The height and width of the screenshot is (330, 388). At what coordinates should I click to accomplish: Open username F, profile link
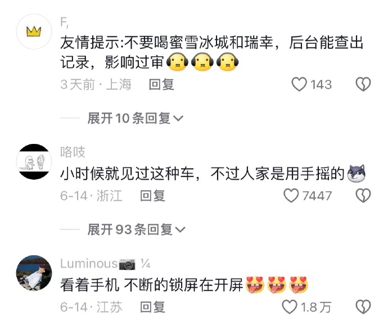point(65,22)
